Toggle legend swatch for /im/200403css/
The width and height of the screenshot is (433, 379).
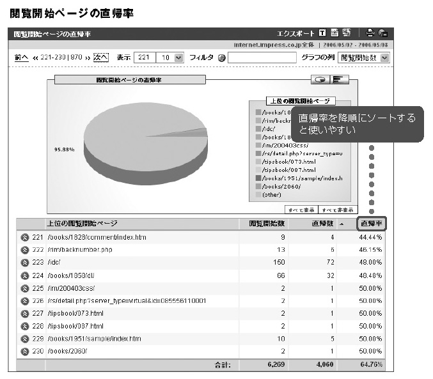point(258,145)
